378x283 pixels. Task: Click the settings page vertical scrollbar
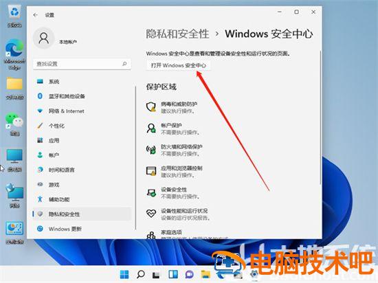(320, 117)
